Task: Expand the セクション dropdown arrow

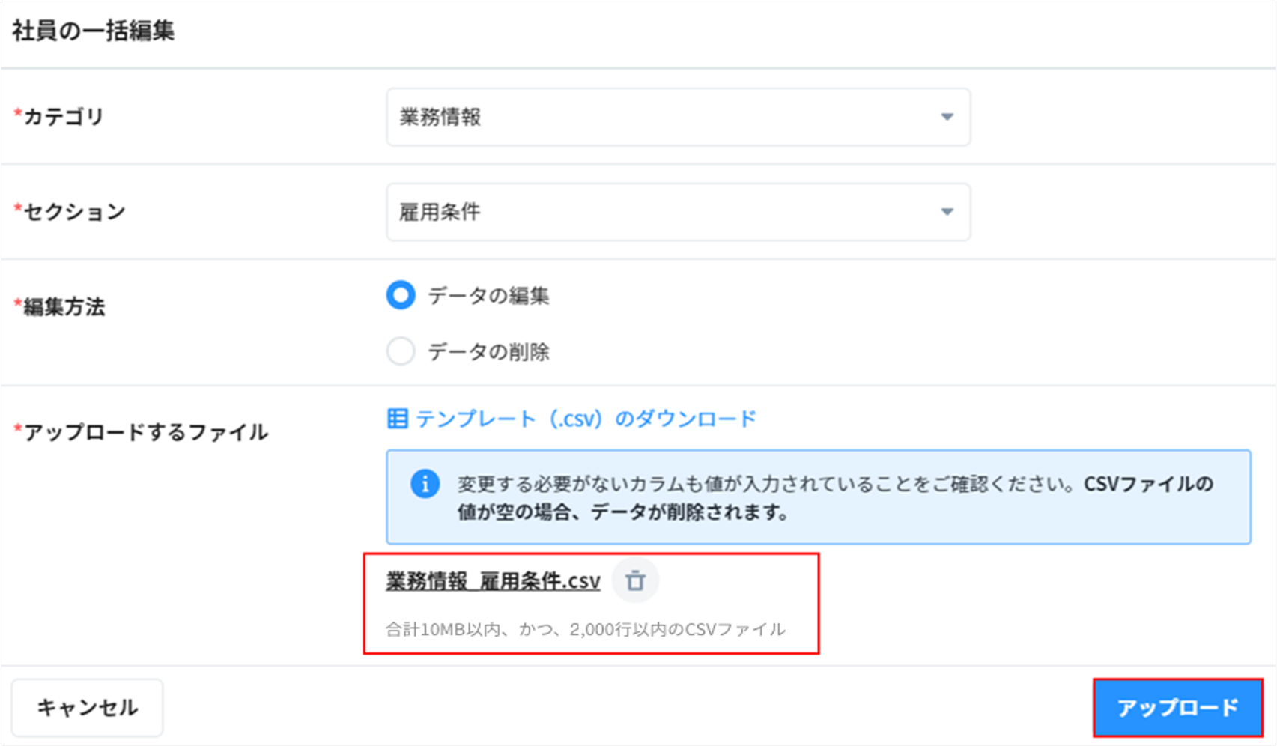Action: point(947,212)
